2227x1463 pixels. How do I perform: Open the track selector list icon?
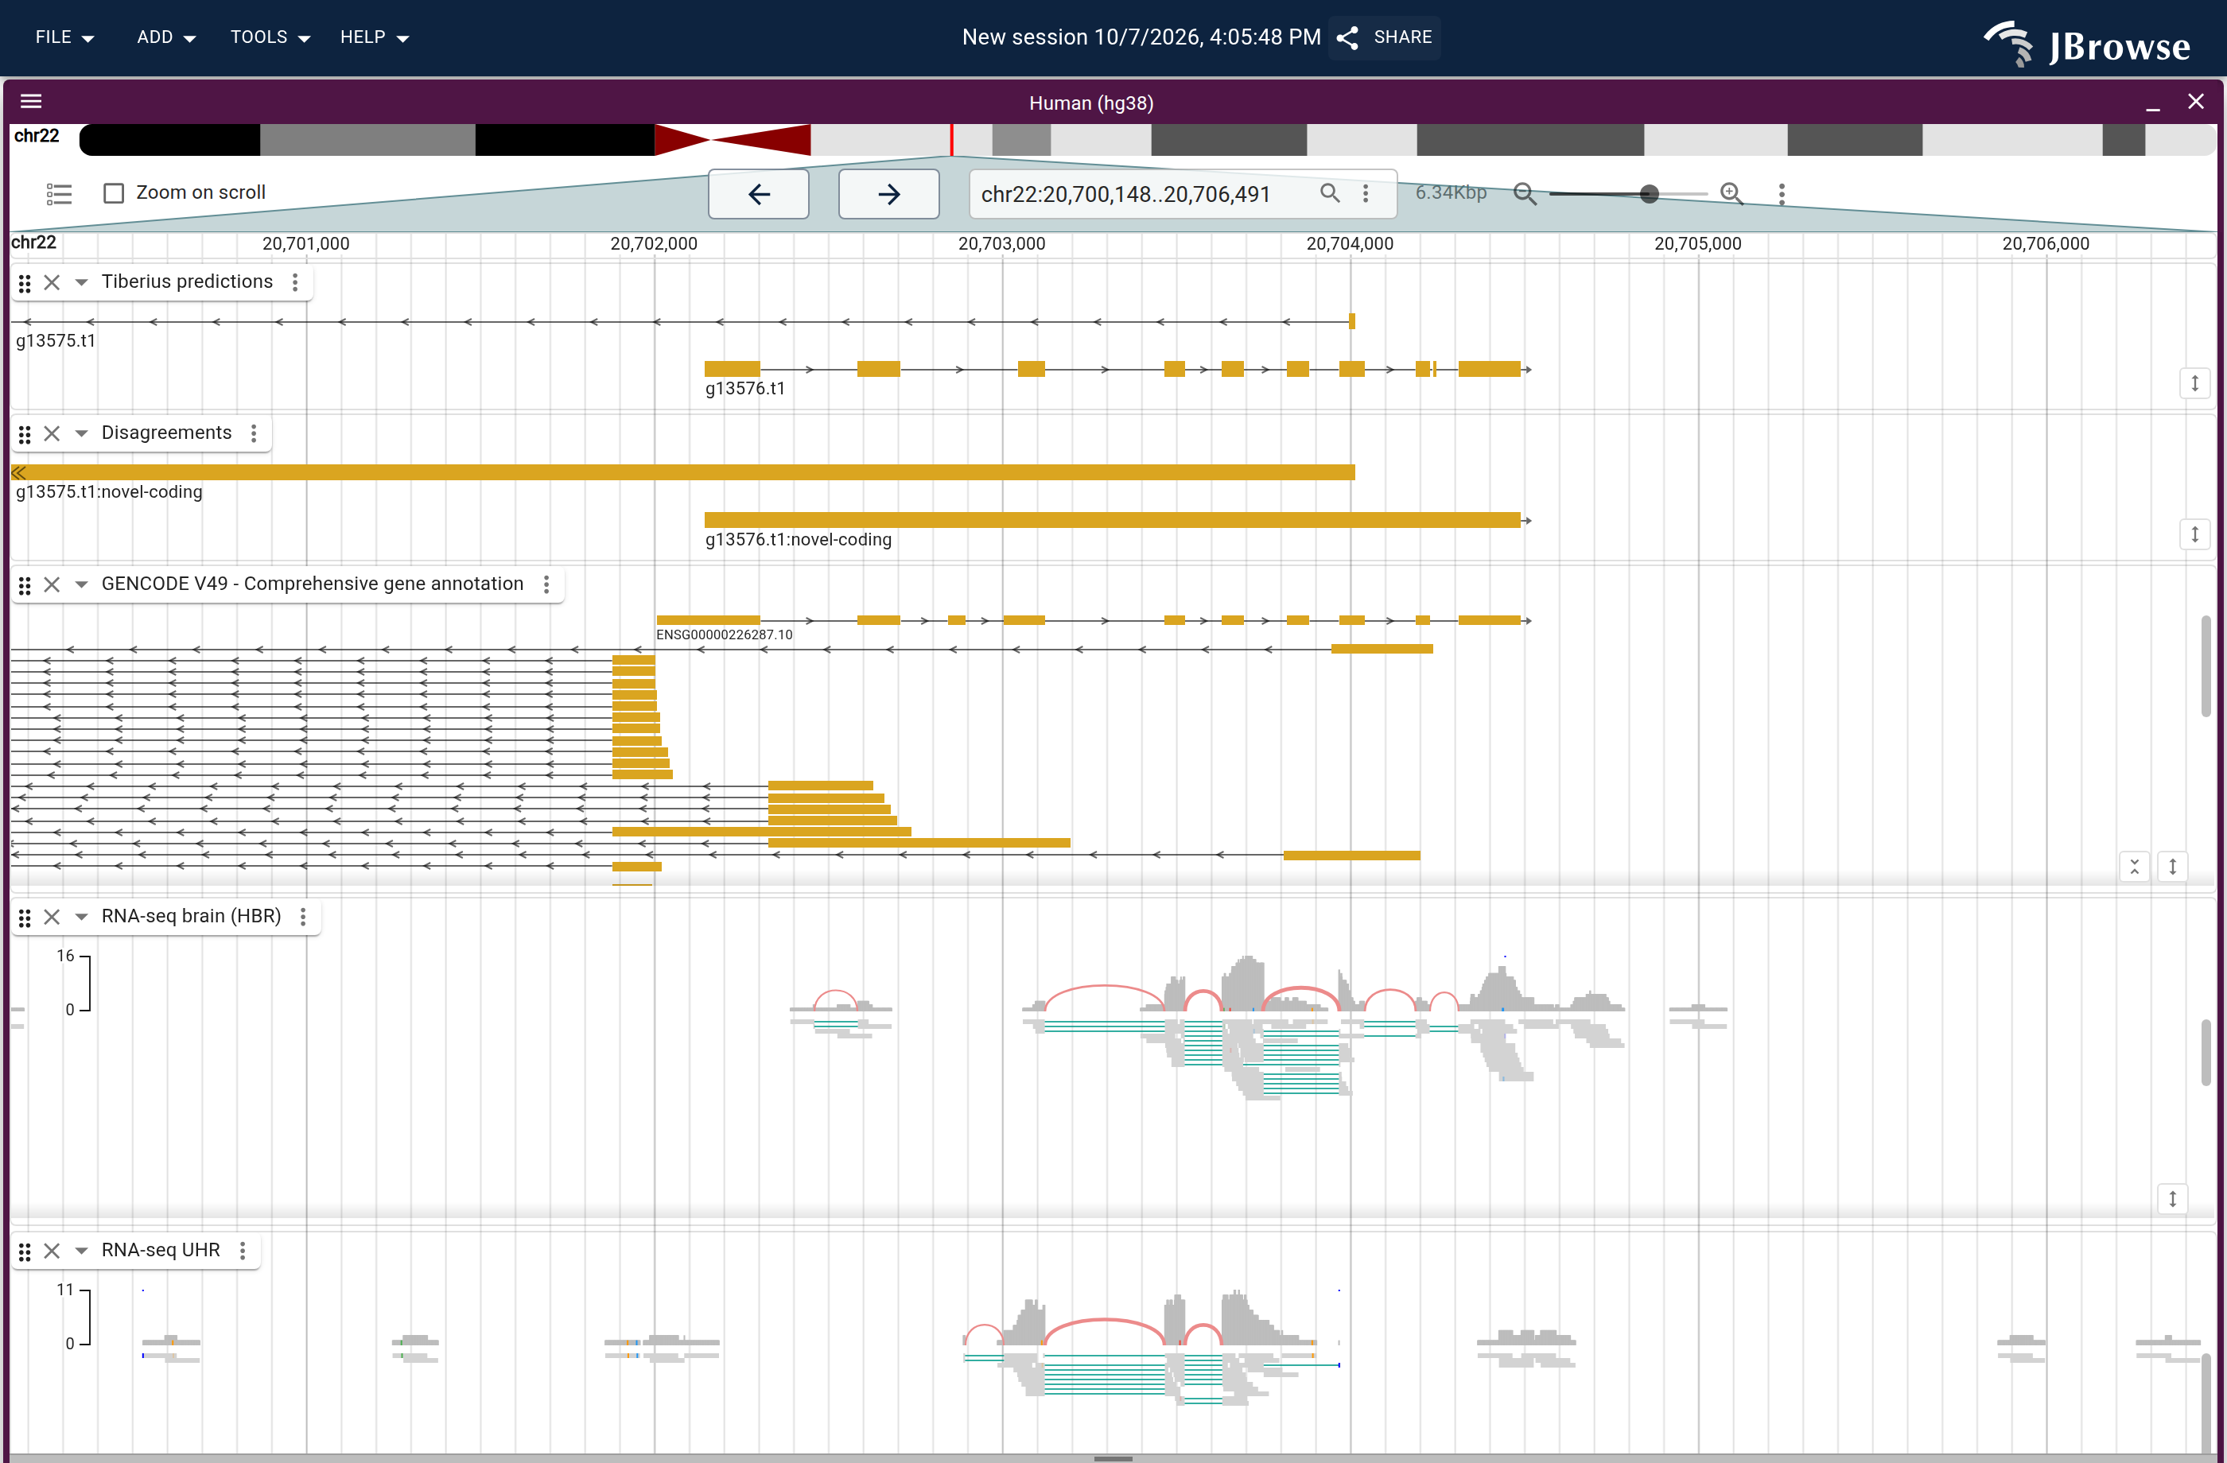(x=59, y=194)
